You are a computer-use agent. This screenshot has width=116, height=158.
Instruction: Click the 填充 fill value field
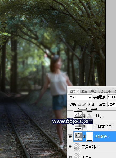(x=111, y=105)
